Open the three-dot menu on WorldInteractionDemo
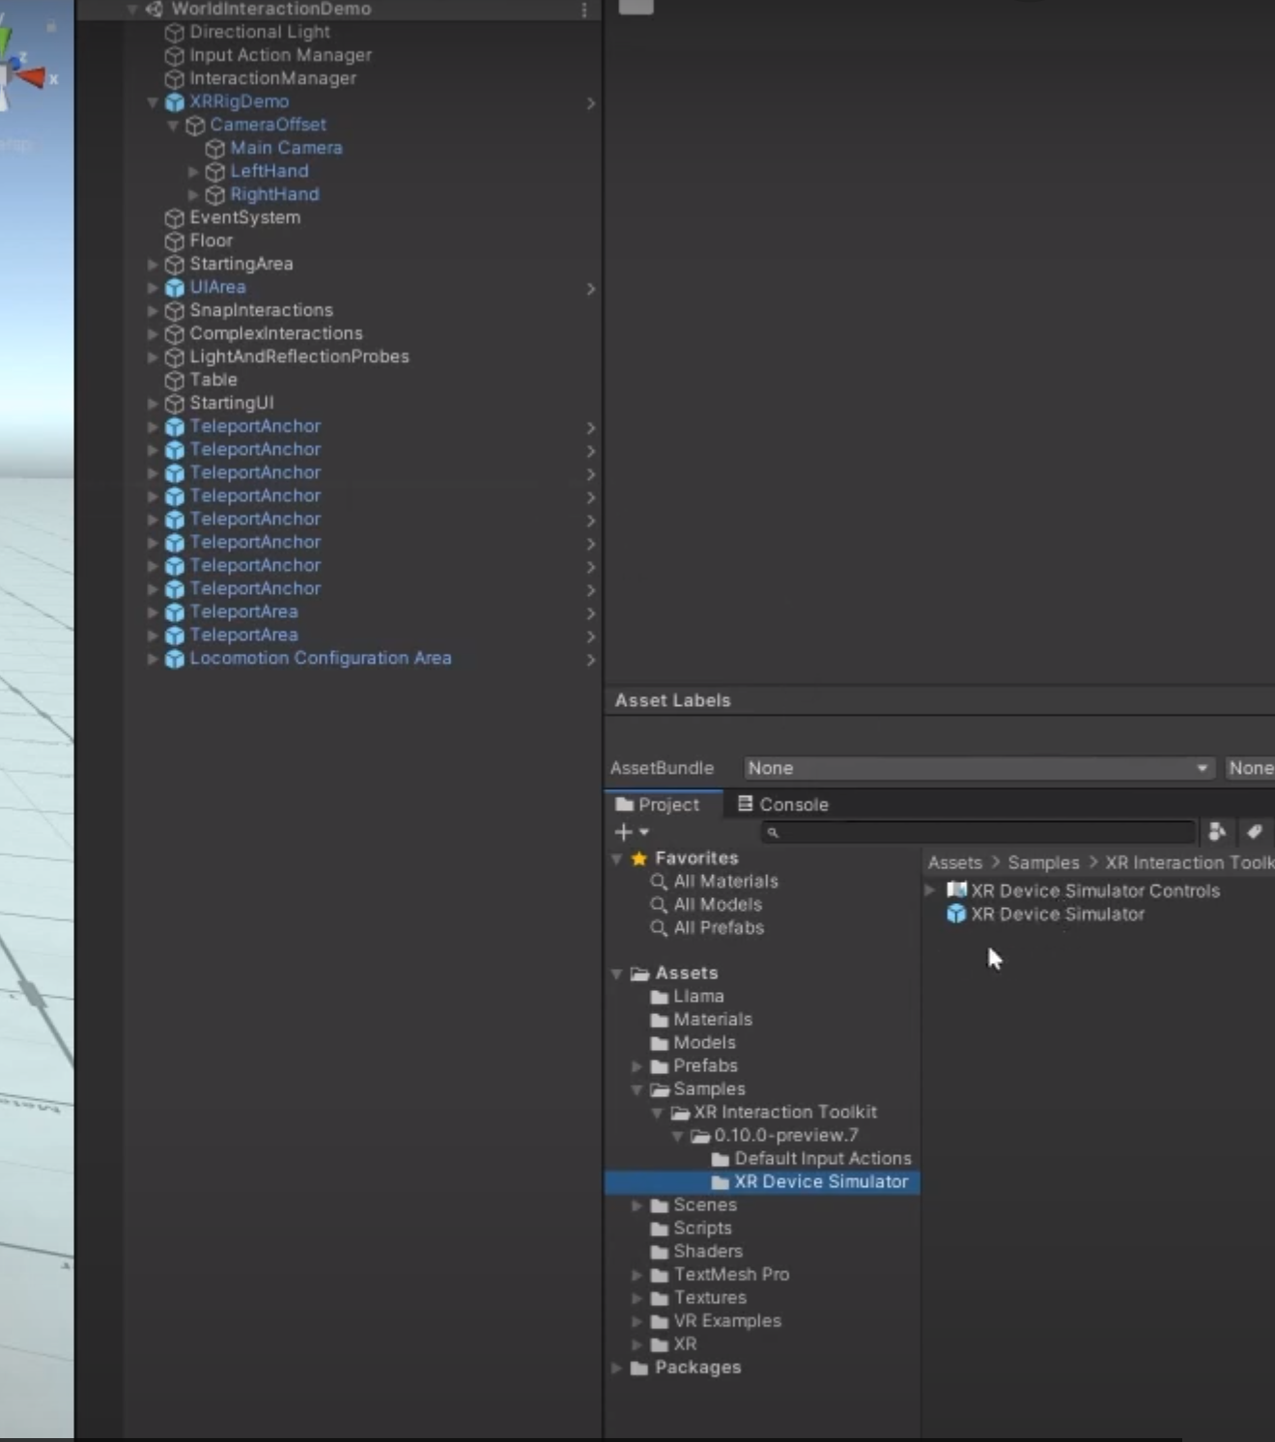Image resolution: width=1275 pixels, height=1442 pixels. click(x=583, y=9)
